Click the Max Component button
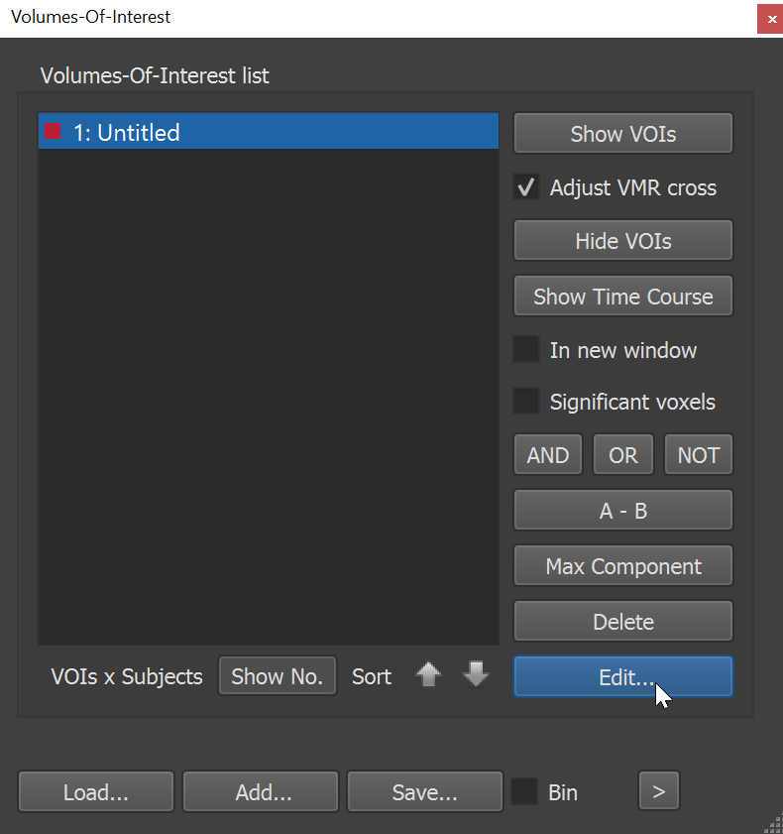This screenshot has height=834, width=783. click(x=622, y=566)
